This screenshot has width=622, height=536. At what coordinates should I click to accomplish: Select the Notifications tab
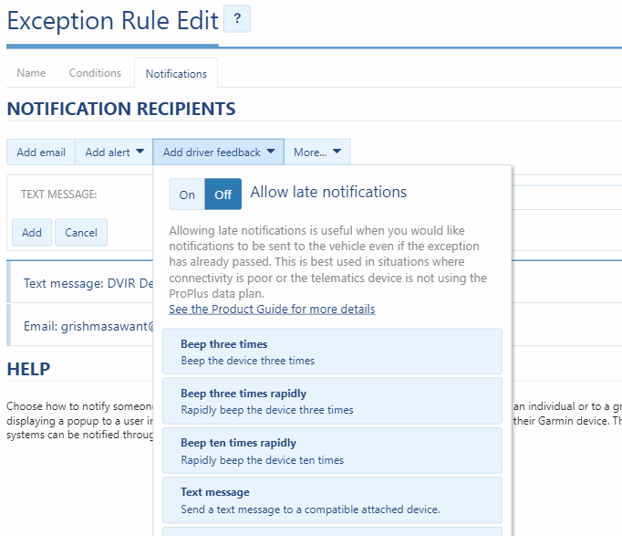click(x=176, y=73)
